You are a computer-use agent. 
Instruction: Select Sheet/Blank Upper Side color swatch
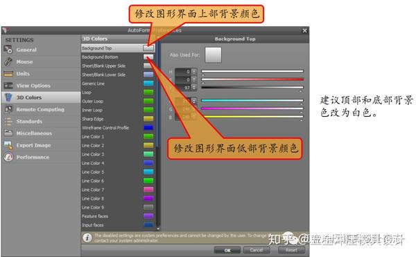tap(148, 66)
